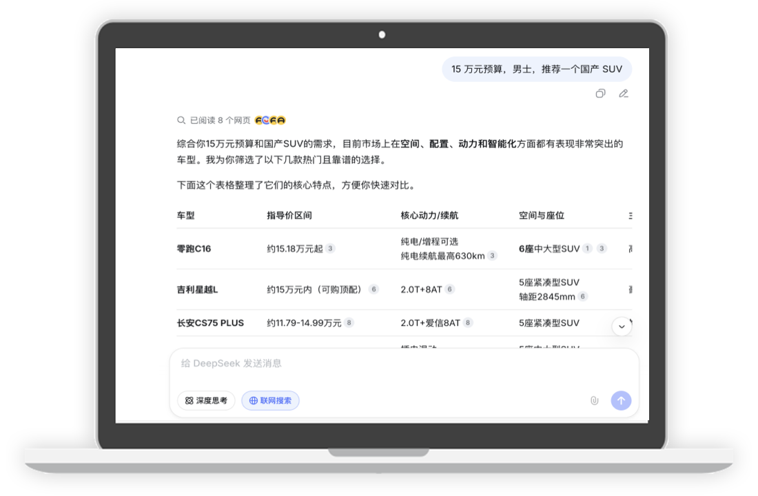Copy the assistant's reply using copy icon
The width and height of the screenshot is (758, 496).
pos(600,94)
